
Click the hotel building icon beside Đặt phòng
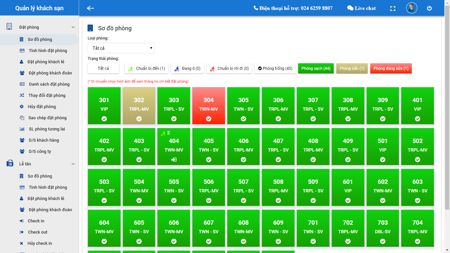[x=9, y=27]
